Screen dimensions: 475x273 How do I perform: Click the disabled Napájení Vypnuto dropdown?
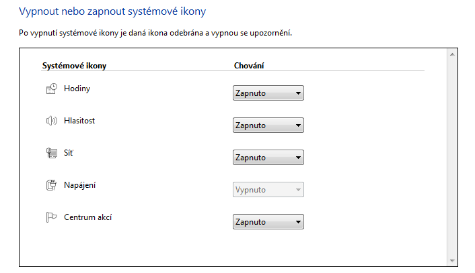268,190
